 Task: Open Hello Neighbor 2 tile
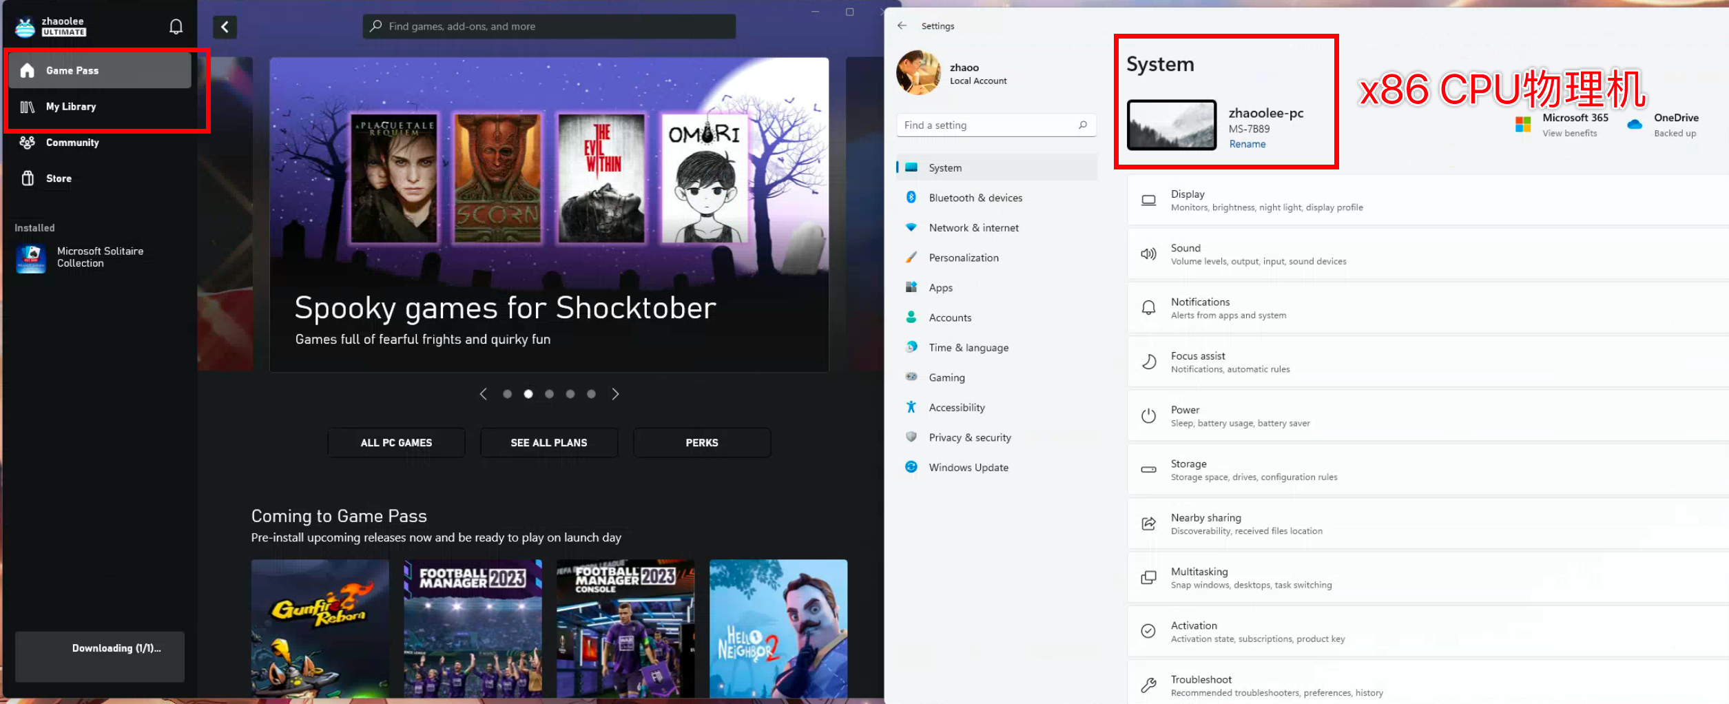(778, 628)
